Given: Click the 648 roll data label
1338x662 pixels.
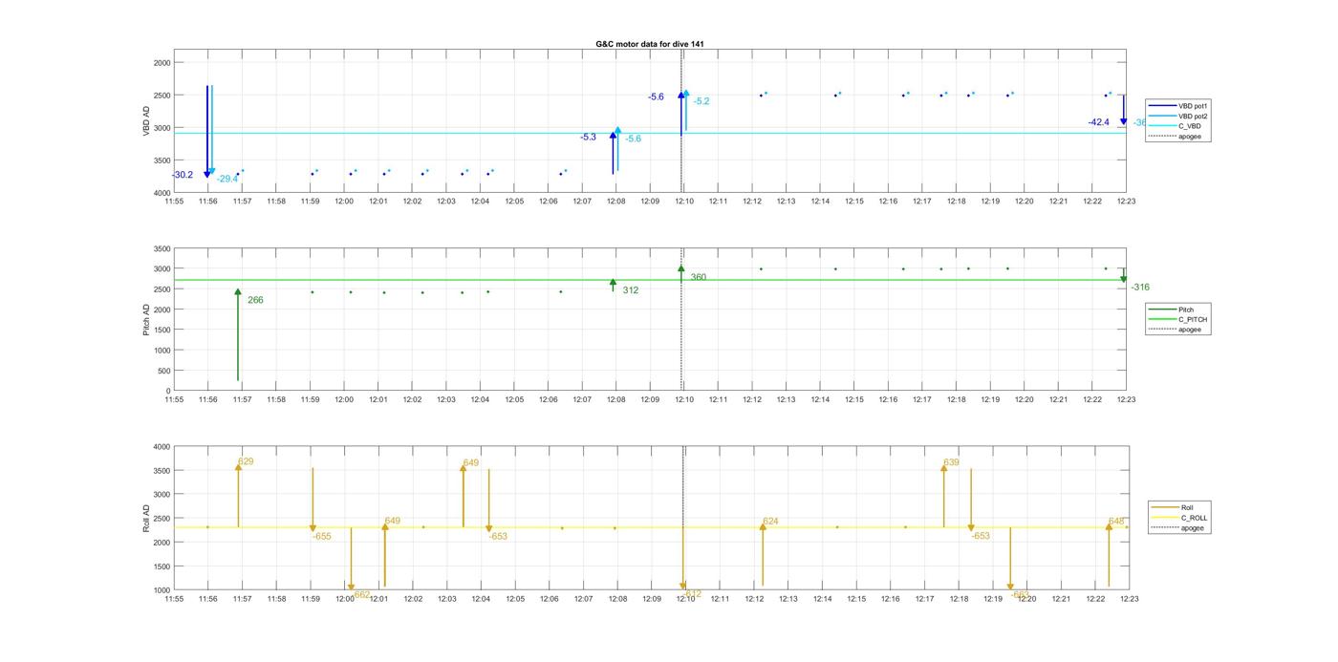Looking at the screenshot, I should pyautogui.click(x=1116, y=522).
